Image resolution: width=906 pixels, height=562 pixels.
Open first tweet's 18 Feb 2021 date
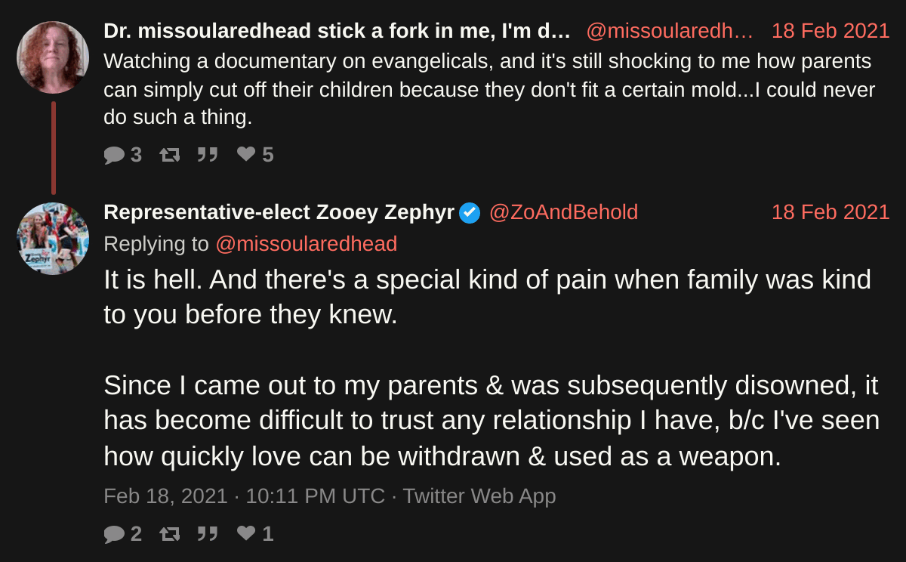point(830,31)
